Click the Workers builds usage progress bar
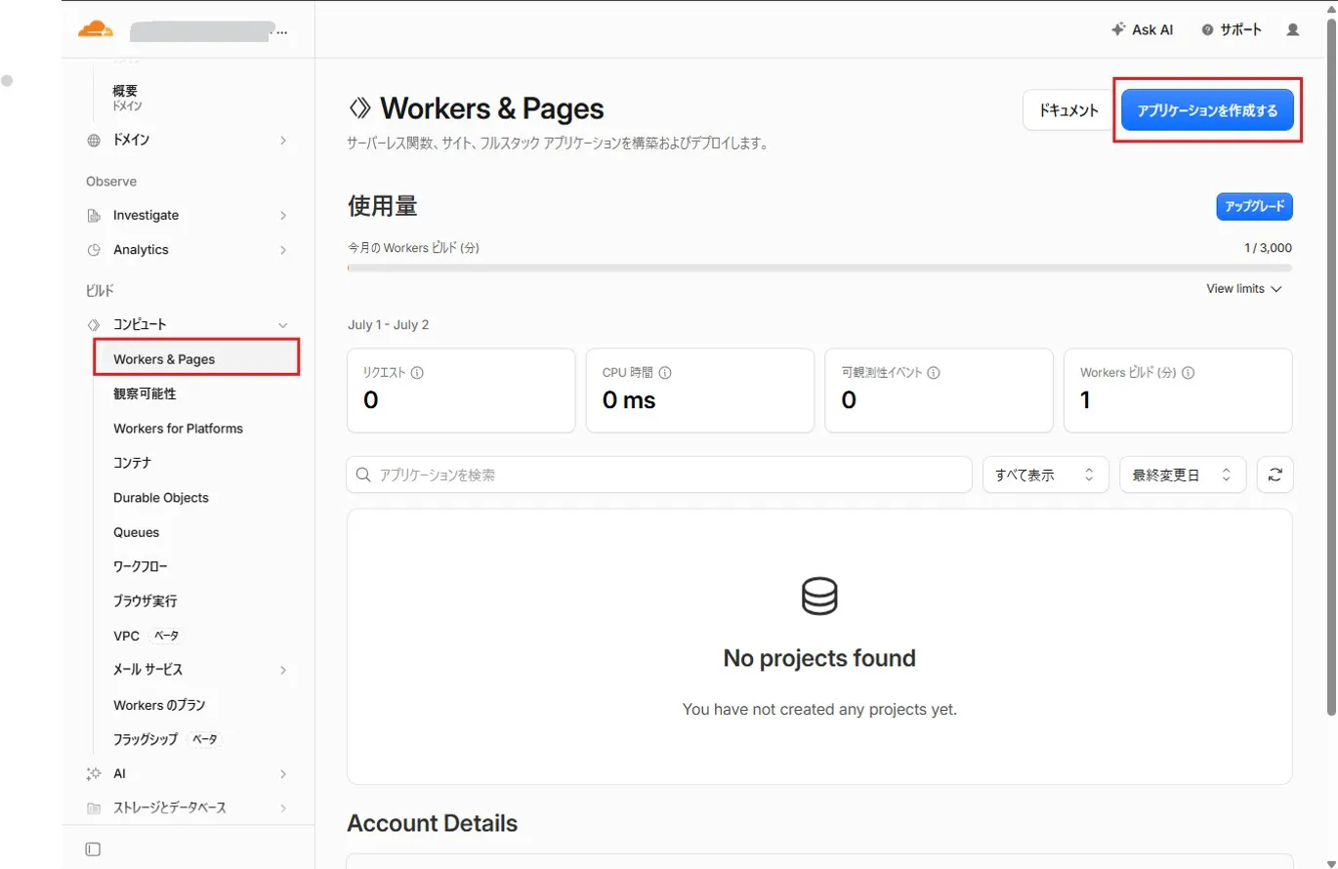Image resolution: width=1338 pixels, height=869 pixels. tap(819, 268)
